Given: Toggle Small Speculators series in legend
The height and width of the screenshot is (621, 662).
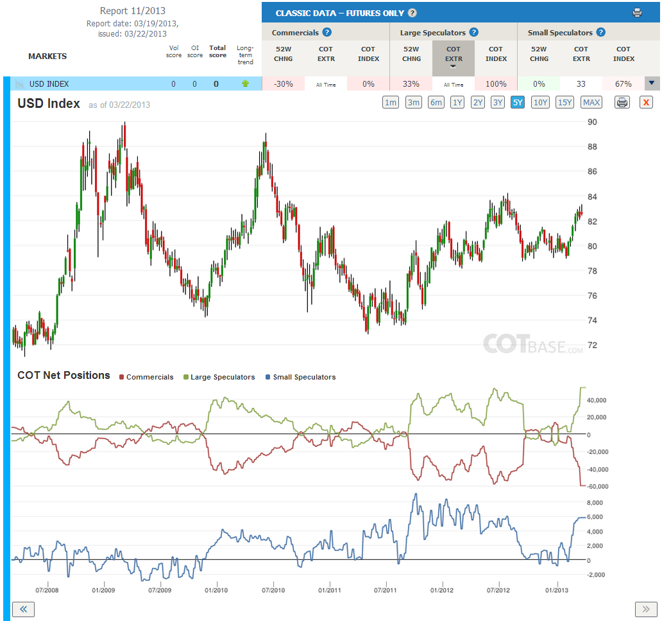Looking at the screenshot, I should pyautogui.click(x=301, y=377).
